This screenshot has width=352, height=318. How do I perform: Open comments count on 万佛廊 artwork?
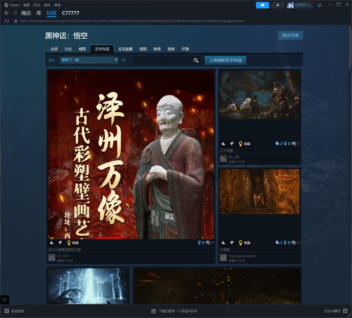296,243
